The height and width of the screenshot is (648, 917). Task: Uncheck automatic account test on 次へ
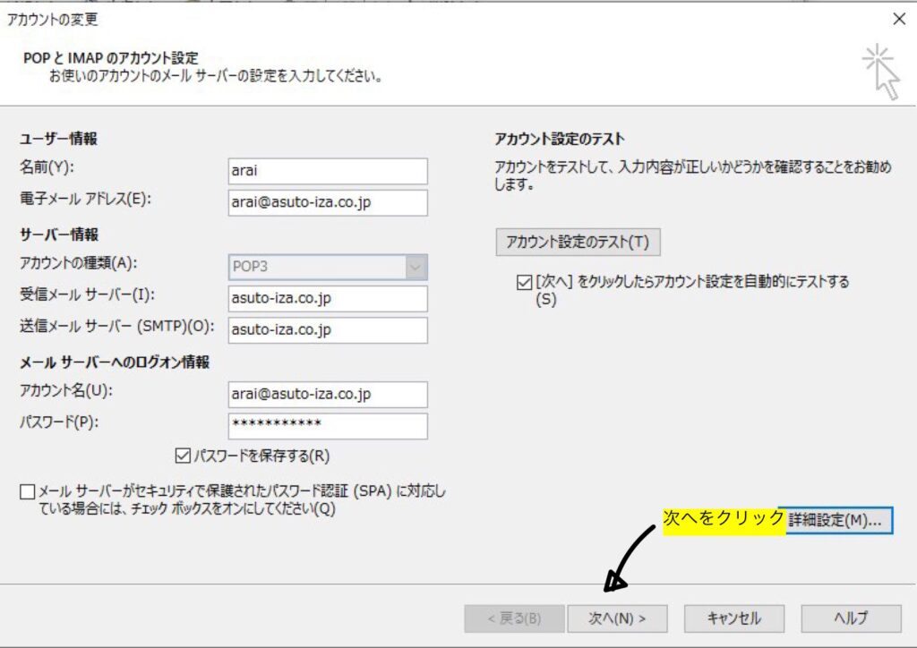tap(524, 282)
